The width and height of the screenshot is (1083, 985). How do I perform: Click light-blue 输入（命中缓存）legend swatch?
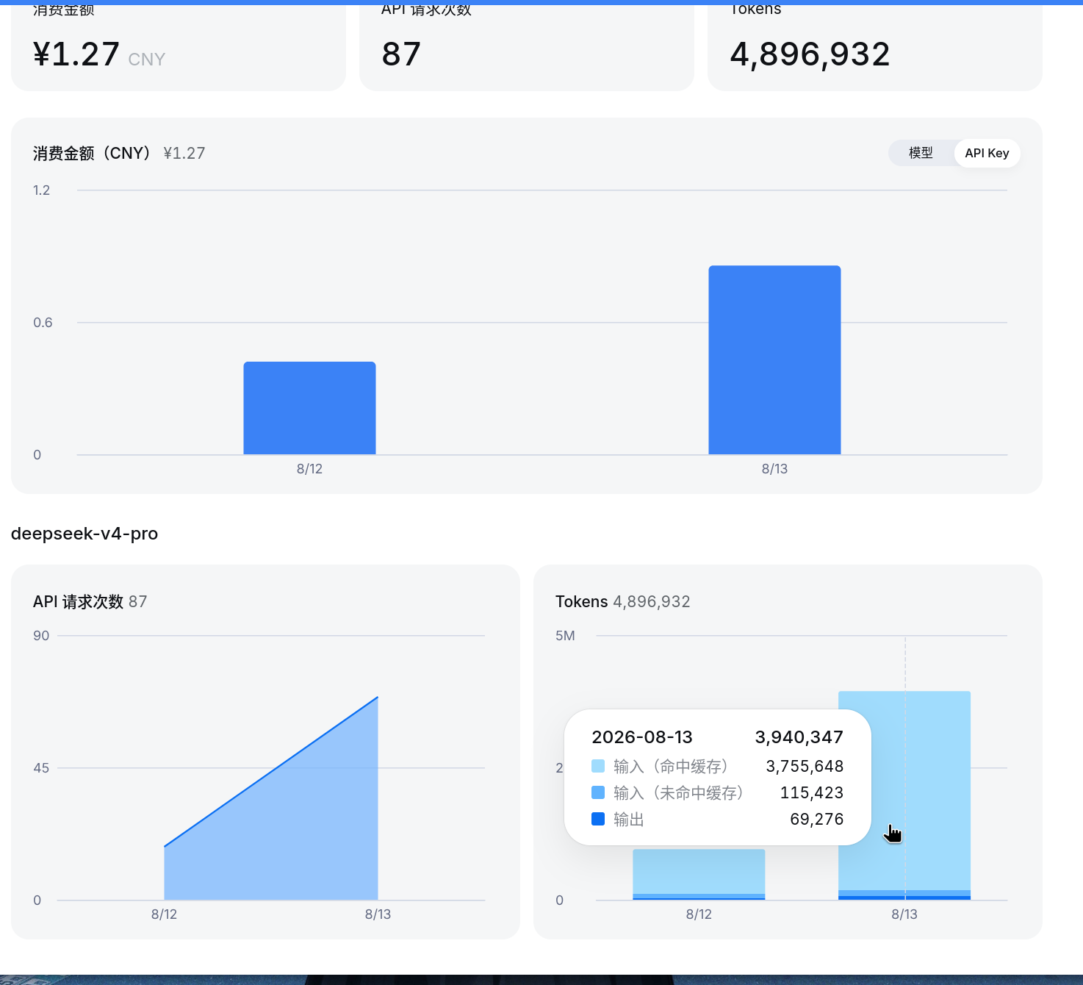coord(598,766)
